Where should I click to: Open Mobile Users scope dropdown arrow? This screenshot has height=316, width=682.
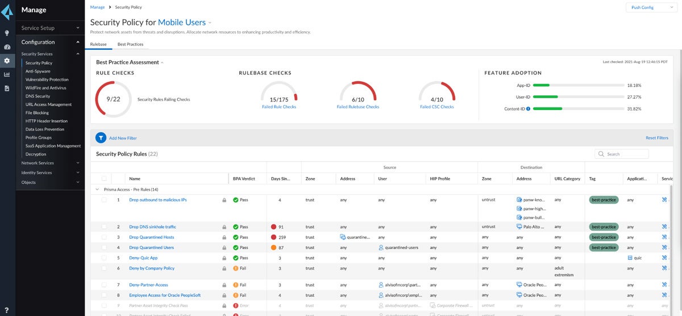(x=210, y=23)
